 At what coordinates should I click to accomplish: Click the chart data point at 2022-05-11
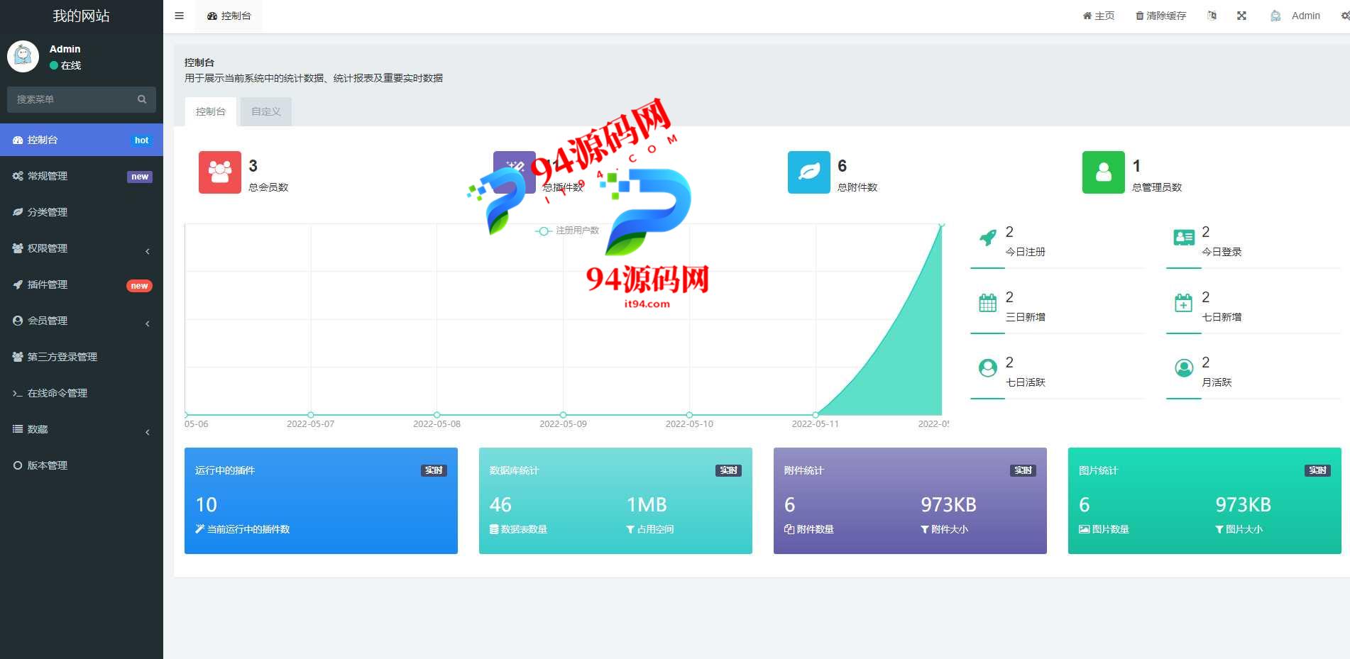(x=816, y=414)
